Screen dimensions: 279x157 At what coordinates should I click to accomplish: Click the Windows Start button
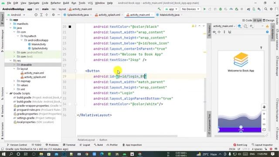tap(3, 154)
